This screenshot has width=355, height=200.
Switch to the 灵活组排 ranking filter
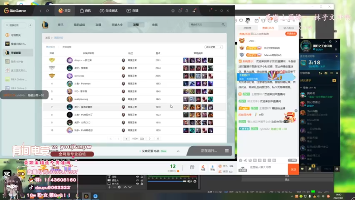67,47
